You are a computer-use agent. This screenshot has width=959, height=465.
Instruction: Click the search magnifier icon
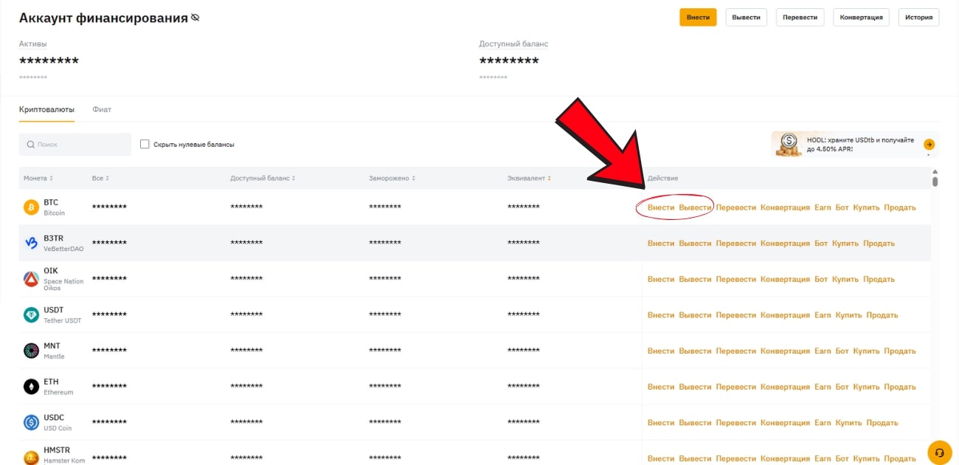pos(31,145)
